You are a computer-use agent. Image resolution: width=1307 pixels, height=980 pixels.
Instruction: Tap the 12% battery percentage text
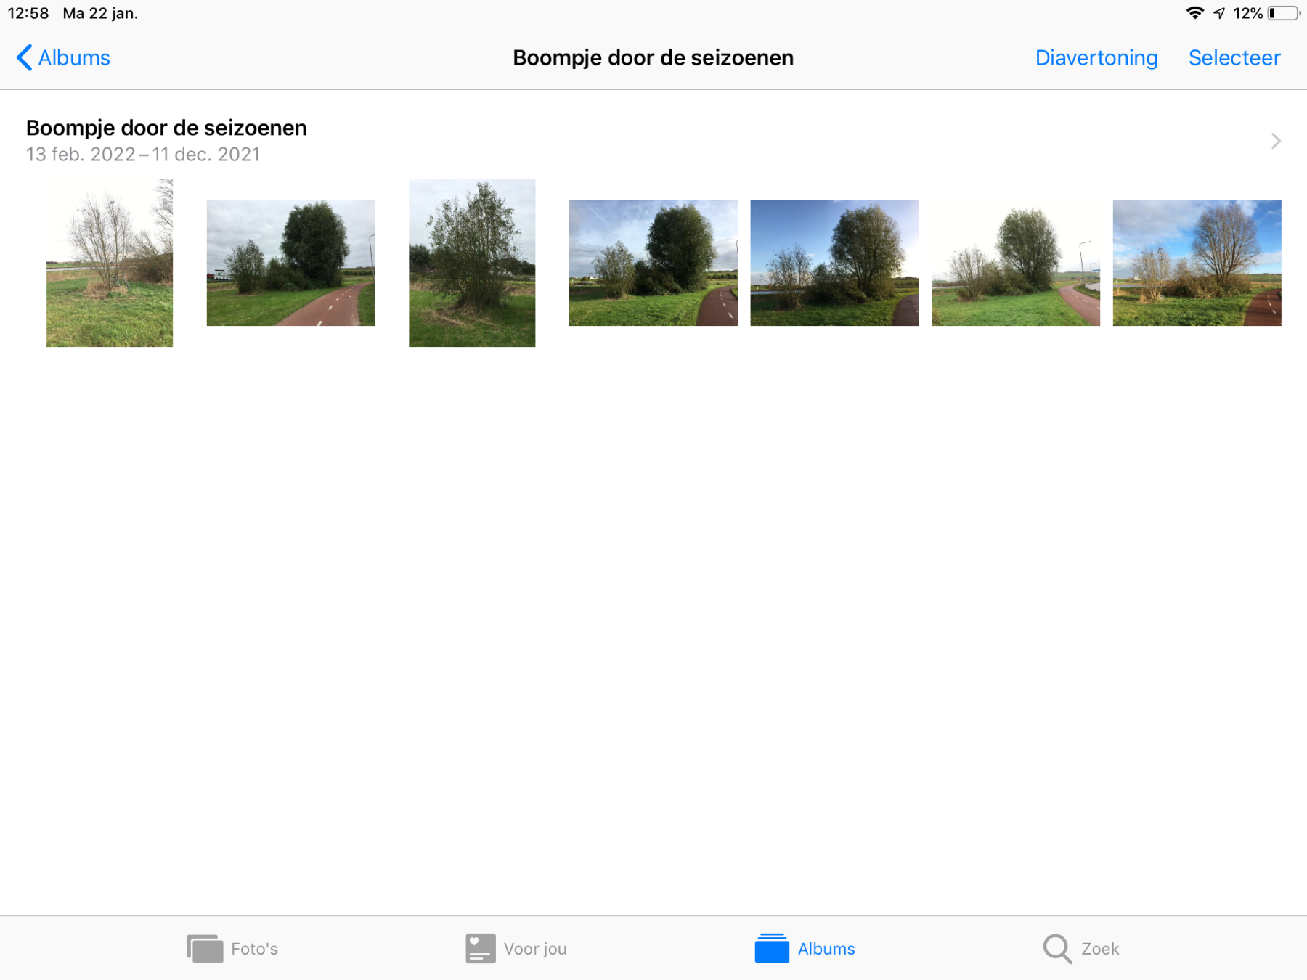(1247, 13)
